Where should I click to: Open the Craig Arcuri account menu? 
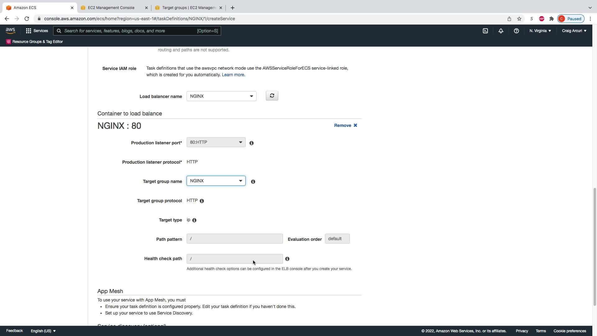pos(574,31)
